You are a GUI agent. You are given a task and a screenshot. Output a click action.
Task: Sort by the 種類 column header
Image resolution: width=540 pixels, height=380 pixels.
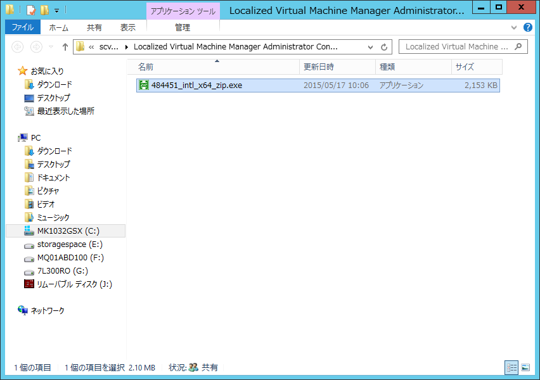click(x=414, y=66)
